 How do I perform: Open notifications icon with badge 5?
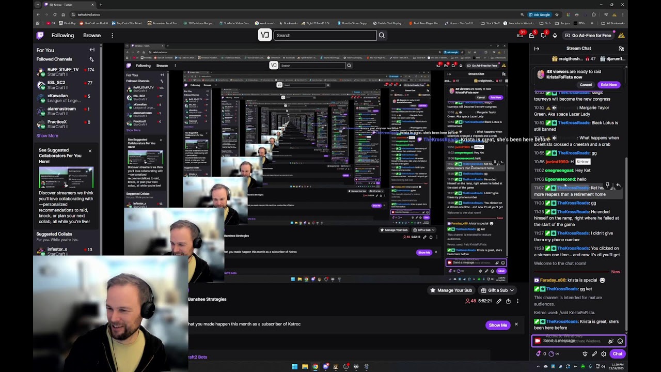point(532,35)
